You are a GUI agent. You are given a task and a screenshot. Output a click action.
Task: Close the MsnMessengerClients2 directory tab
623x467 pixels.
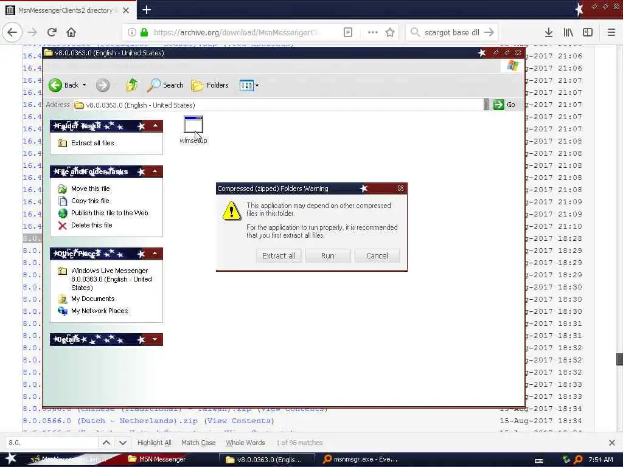(x=126, y=10)
